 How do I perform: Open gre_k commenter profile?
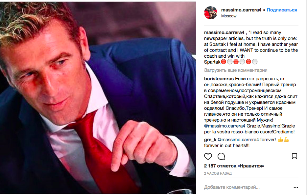(210, 140)
